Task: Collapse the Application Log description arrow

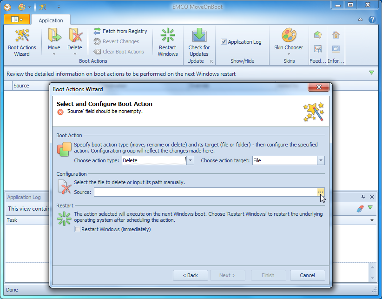Action: 370,207
